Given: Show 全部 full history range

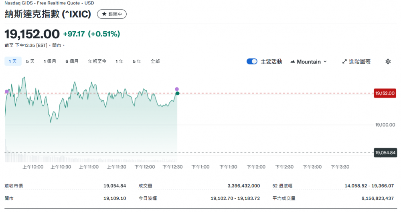Looking at the screenshot, I should point(155,61).
